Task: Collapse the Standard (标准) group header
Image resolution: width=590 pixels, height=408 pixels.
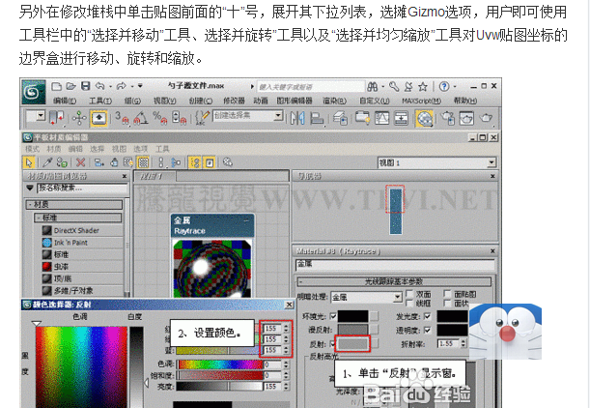Action: [78, 218]
